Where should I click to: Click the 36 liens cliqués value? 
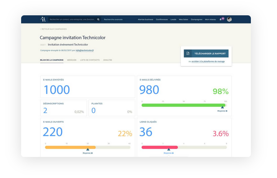pyautogui.click(x=146, y=132)
